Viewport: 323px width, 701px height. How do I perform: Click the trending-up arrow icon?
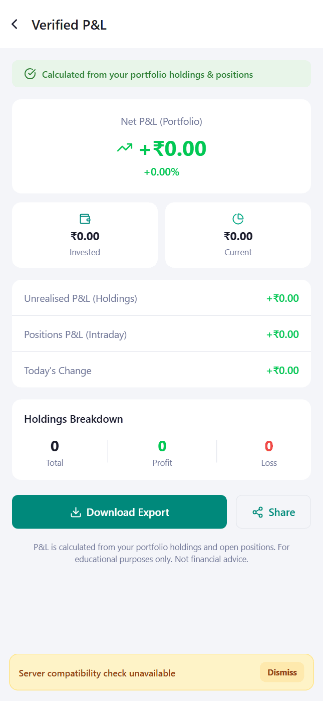click(125, 148)
